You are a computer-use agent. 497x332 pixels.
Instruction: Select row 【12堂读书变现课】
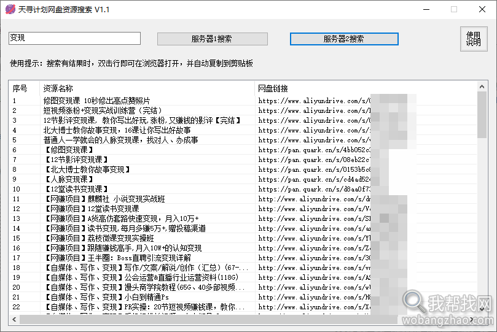pos(243,189)
